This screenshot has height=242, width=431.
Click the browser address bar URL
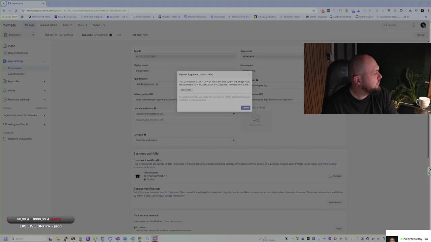click(77, 10)
